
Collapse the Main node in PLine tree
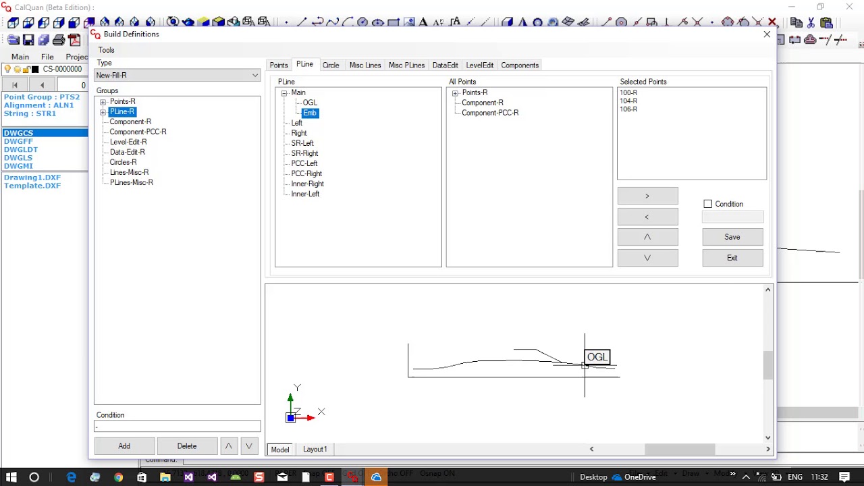[284, 93]
